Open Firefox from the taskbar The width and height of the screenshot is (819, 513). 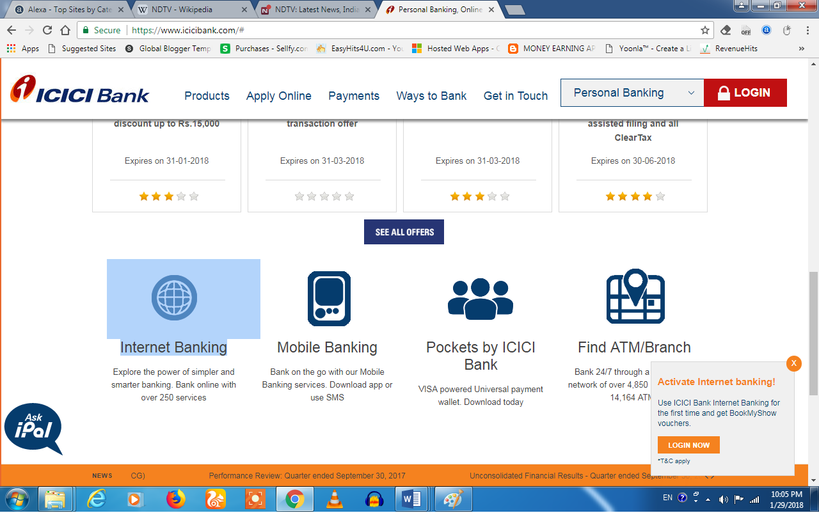[175, 499]
